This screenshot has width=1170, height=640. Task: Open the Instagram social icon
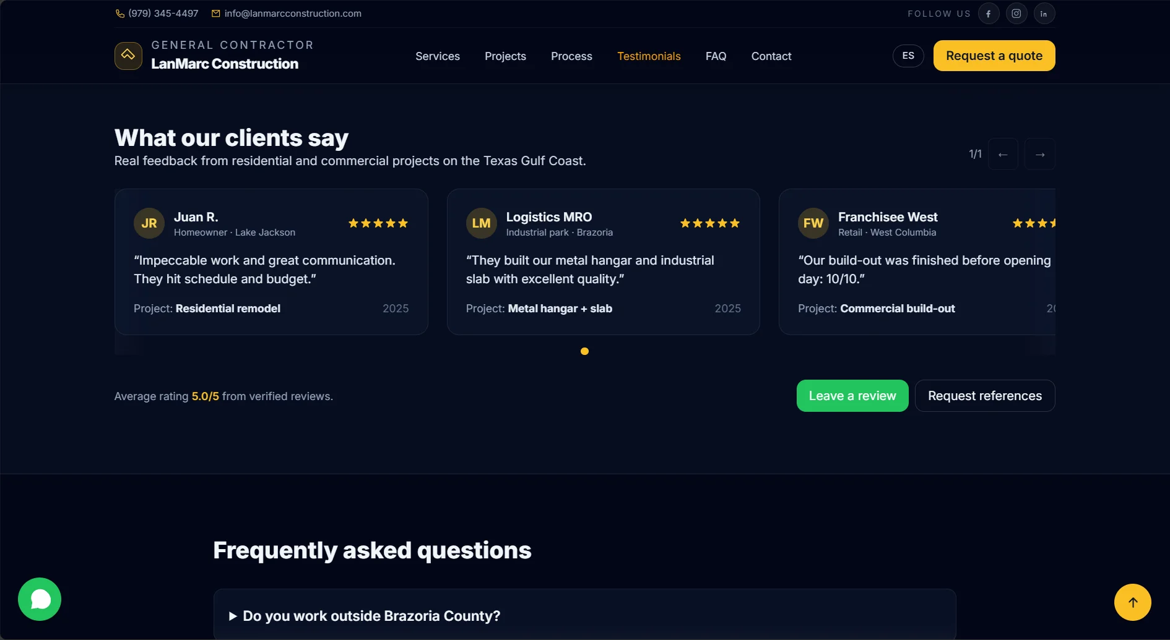[x=1016, y=14]
